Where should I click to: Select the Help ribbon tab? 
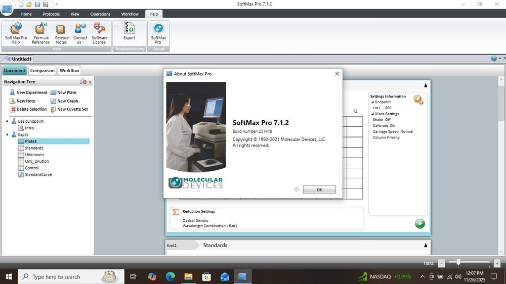point(154,14)
